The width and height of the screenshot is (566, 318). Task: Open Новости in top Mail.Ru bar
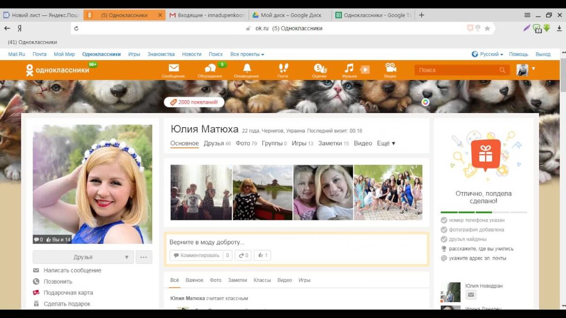(191, 54)
